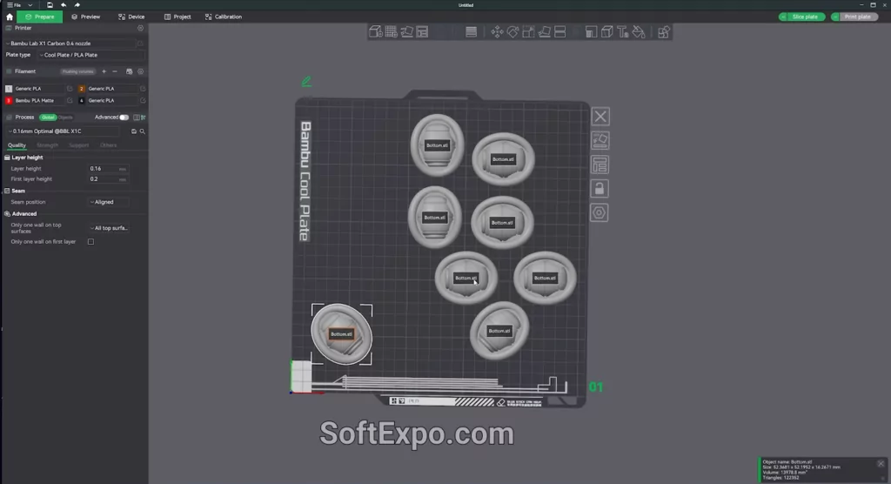Open plate settings hexagon icon
Viewport: 891px width, 484px height.
600,212
